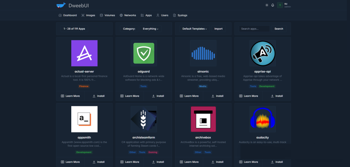350x167 pixels.
Task: Click the Media tag on airsonic
Action: click(203, 86)
